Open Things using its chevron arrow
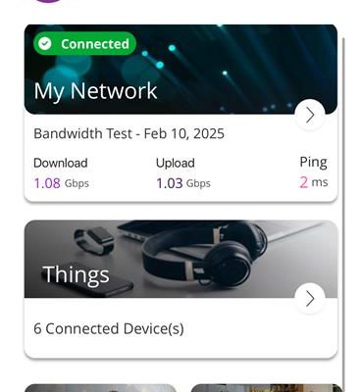This screenshot has height=392, width=361. coord(310,299)
